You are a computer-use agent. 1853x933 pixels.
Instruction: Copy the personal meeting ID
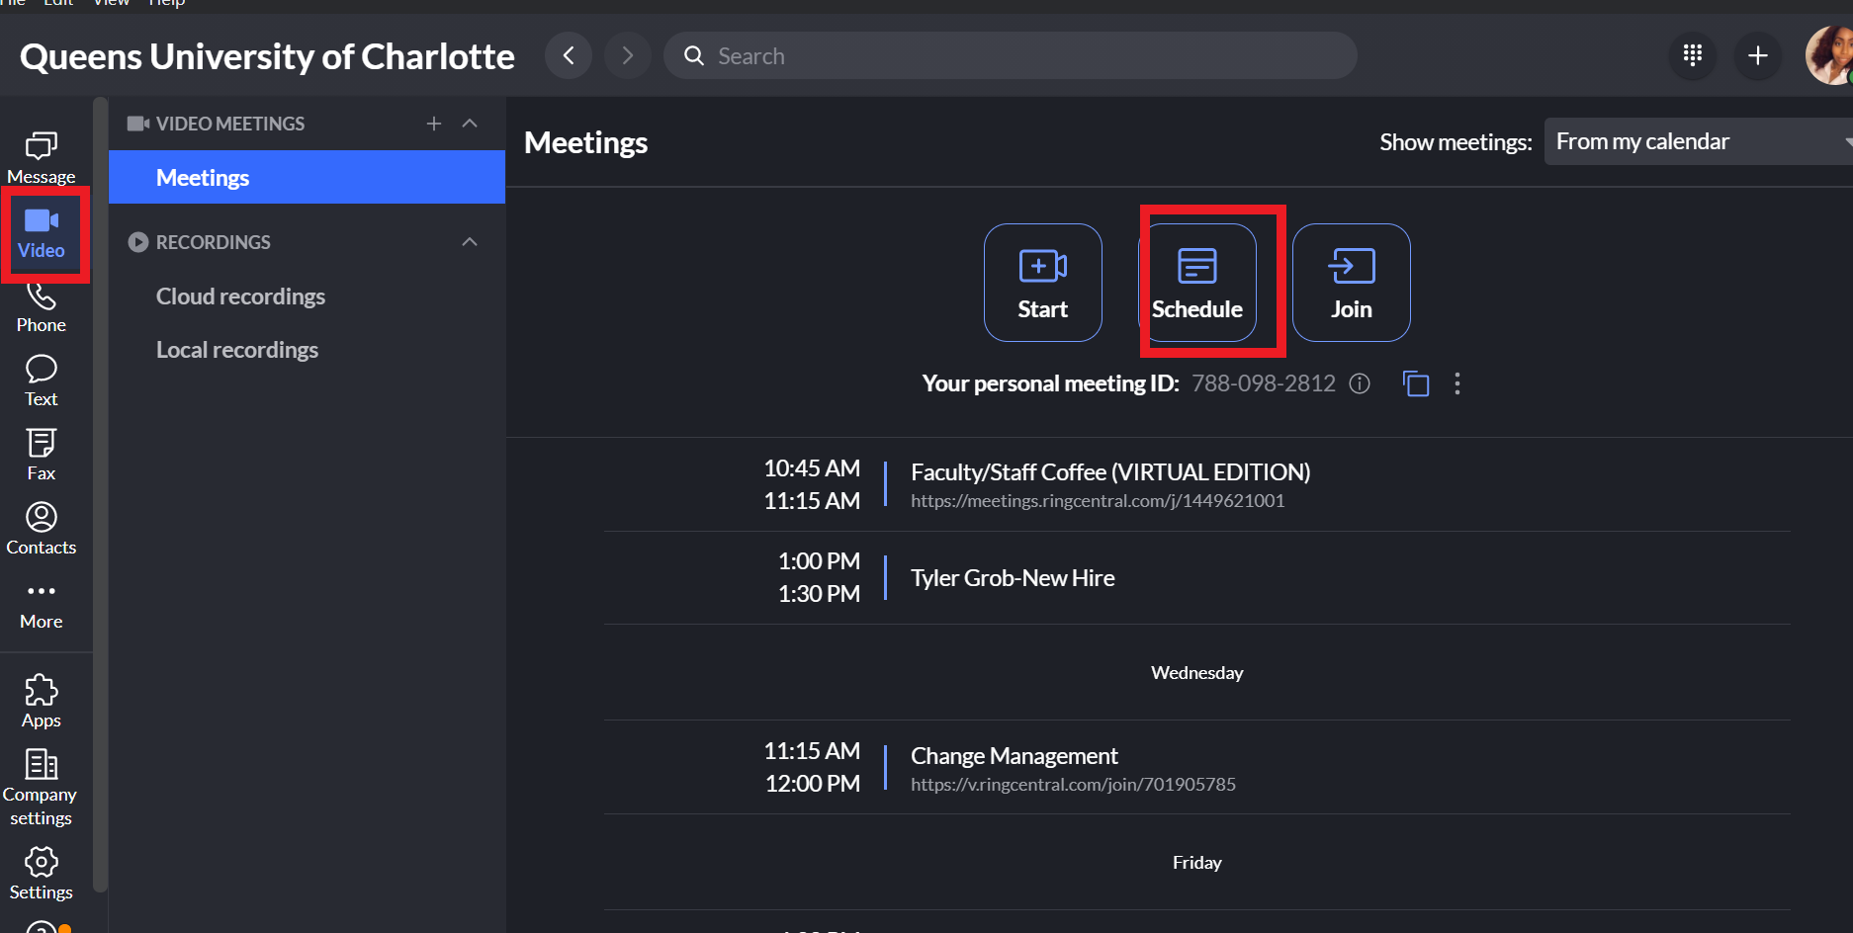(1416, 383)
